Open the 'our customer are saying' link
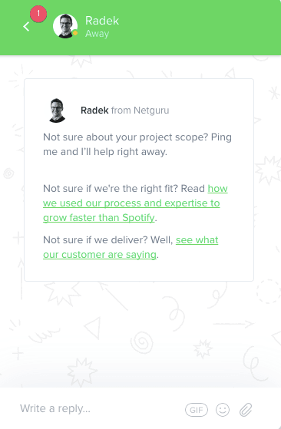This screenshot has height=429, width=281. click(x=100, y=255)
